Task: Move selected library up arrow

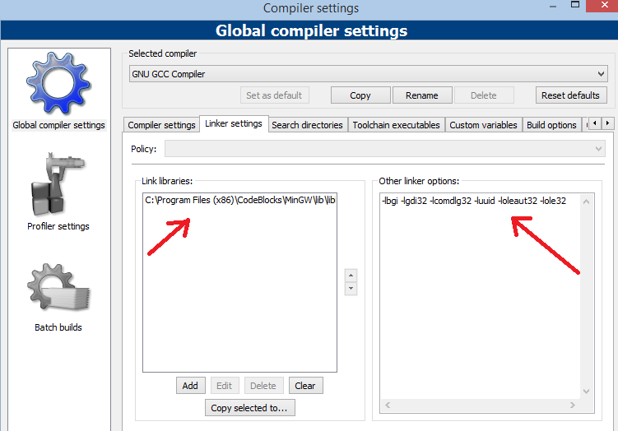Action: coord(351,276)
